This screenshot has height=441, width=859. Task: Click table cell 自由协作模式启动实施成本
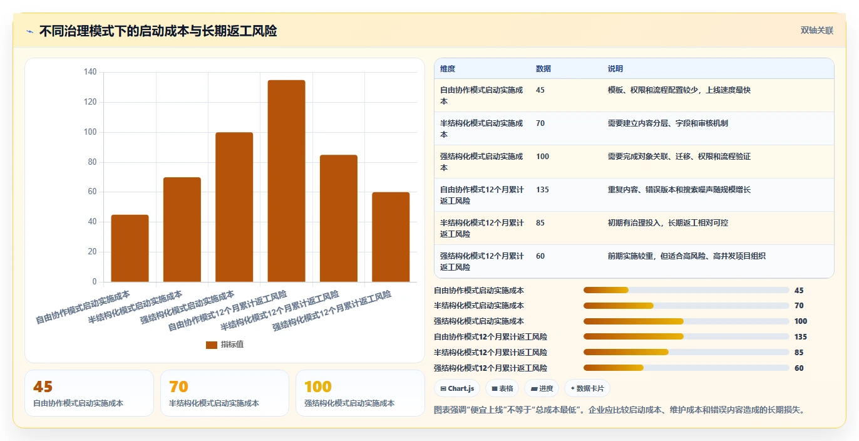click(x=481, y=95)
